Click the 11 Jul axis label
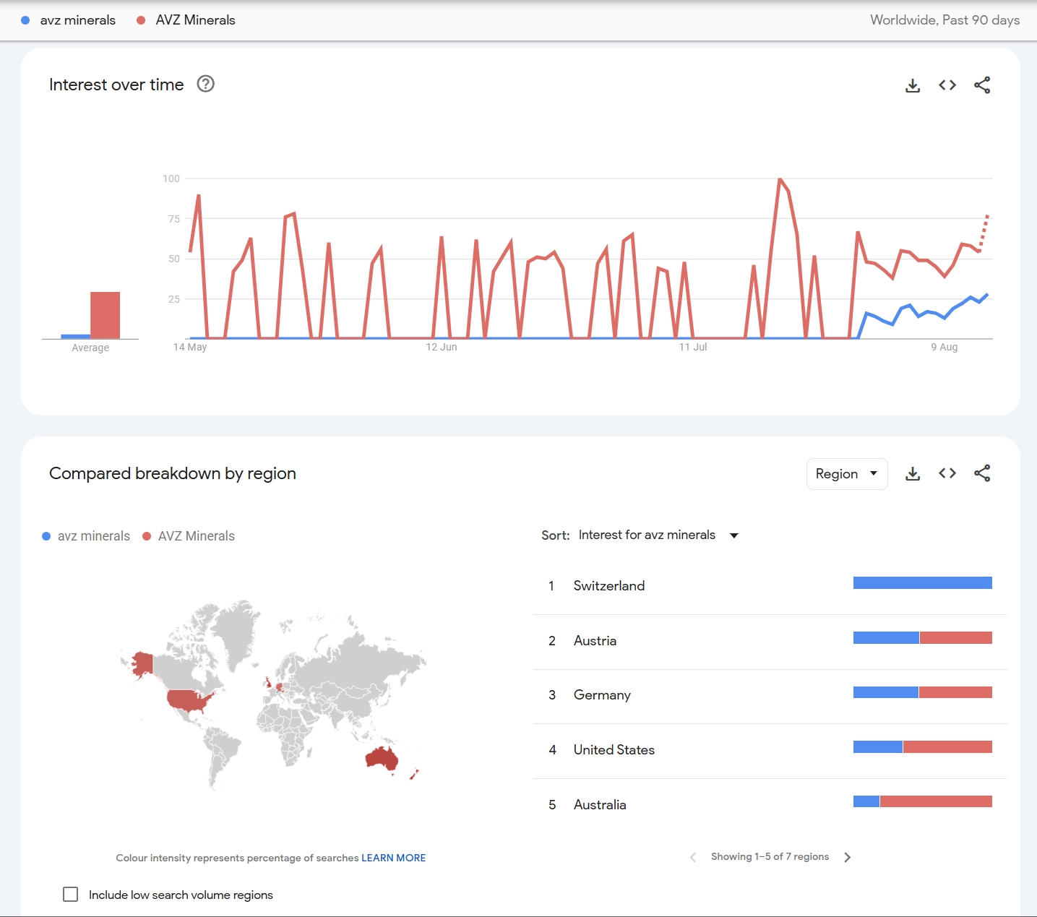 [x=693, y=347]
